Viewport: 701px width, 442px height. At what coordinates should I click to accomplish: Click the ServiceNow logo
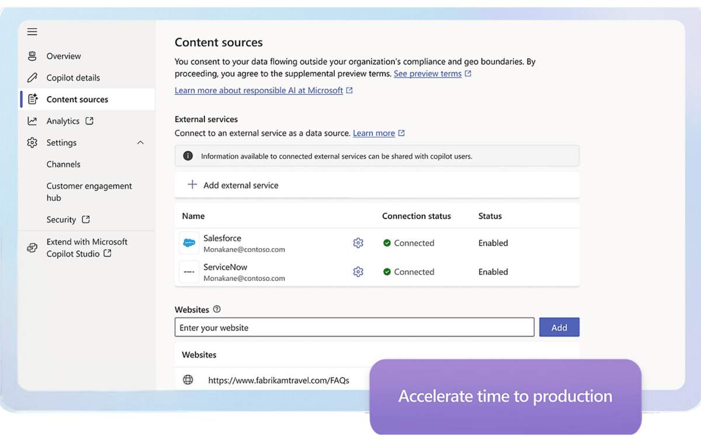pyautogui.click(x=189, y=272)
